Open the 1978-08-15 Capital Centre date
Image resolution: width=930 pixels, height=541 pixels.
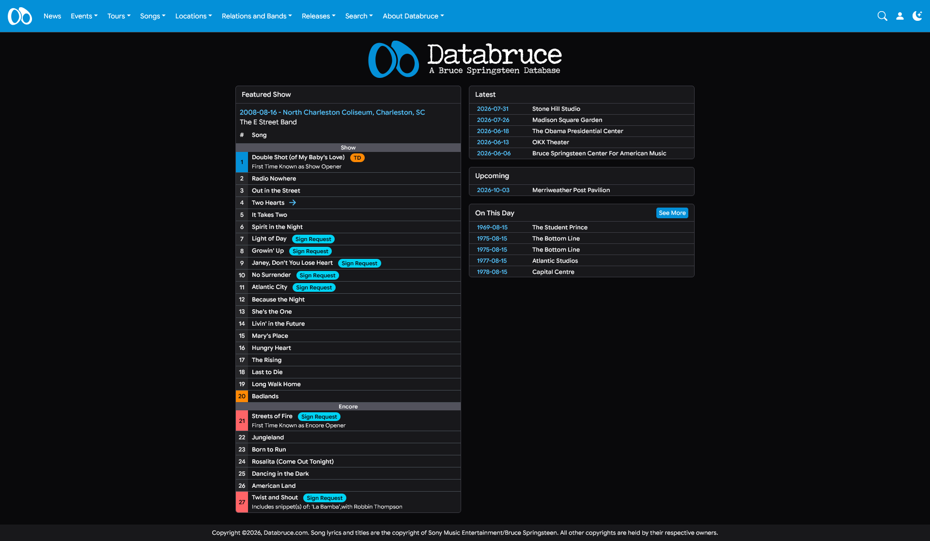pyautogui.click(x=492, y=272)
